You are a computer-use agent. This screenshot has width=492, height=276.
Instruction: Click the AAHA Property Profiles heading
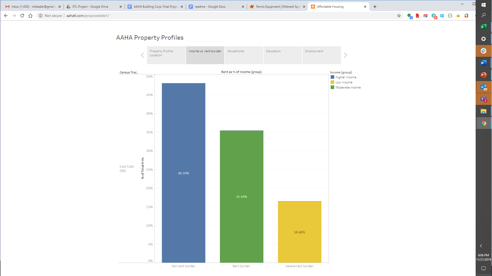150,38
